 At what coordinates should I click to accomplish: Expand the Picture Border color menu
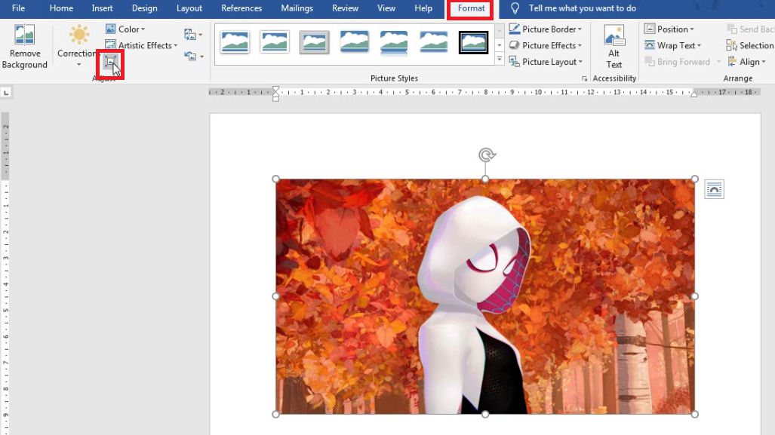click(x=580, y=29)
